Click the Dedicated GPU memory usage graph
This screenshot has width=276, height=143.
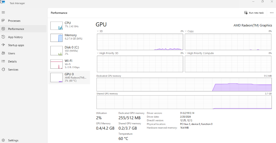point(184,85)
